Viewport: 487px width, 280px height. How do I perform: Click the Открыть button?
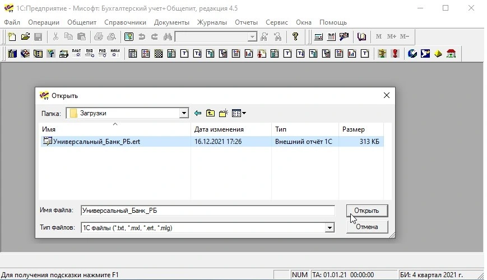point(367,211)
